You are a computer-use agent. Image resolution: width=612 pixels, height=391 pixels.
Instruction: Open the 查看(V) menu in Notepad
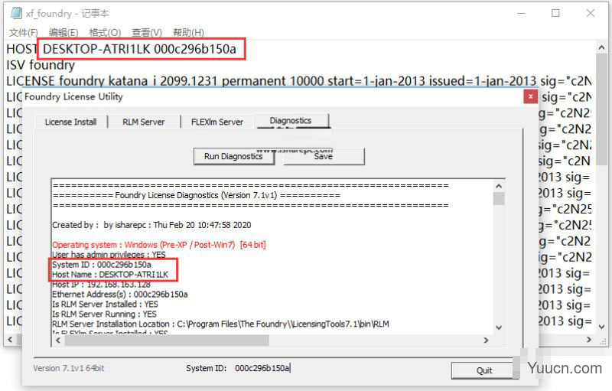click(147, 32)
